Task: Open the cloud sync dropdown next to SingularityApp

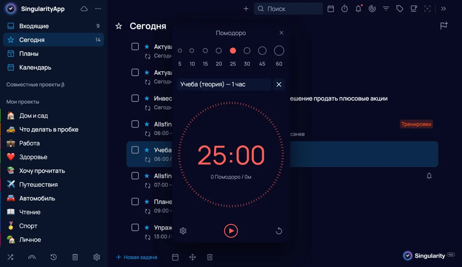Action: pos(84,9)
